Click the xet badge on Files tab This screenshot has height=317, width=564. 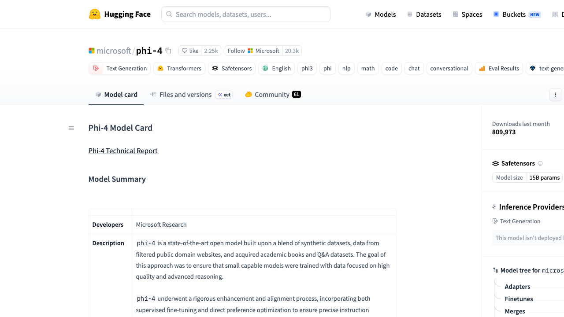(x=224, y=95)
